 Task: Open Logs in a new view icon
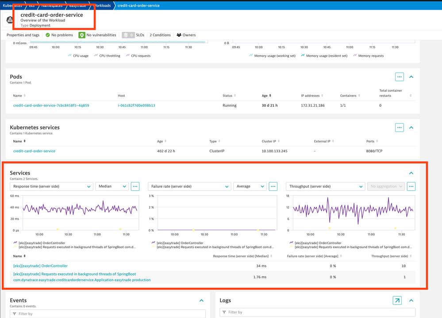pos(397,301)
